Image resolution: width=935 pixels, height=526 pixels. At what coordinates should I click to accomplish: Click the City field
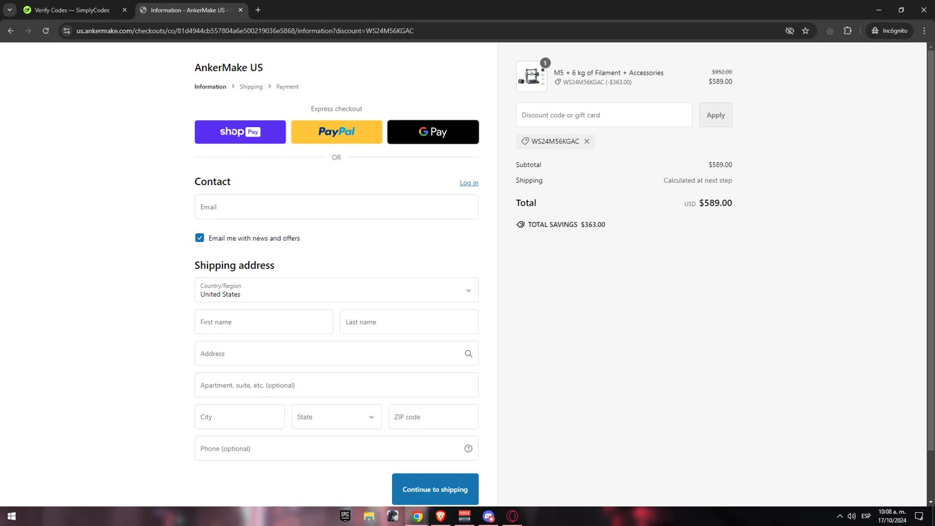click(x=239, y=417)
